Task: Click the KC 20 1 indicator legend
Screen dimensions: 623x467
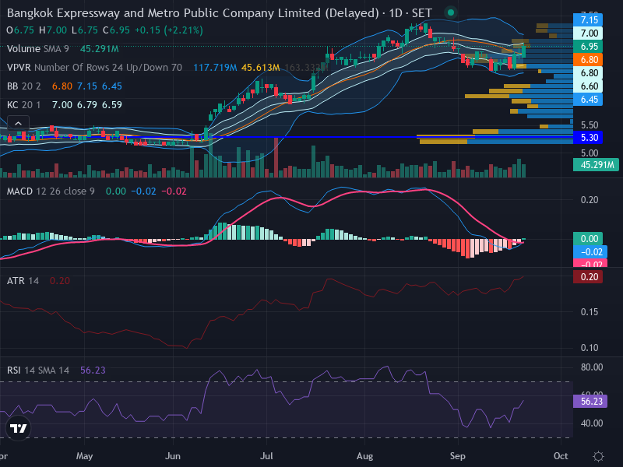Action: [x=23, y=105]
